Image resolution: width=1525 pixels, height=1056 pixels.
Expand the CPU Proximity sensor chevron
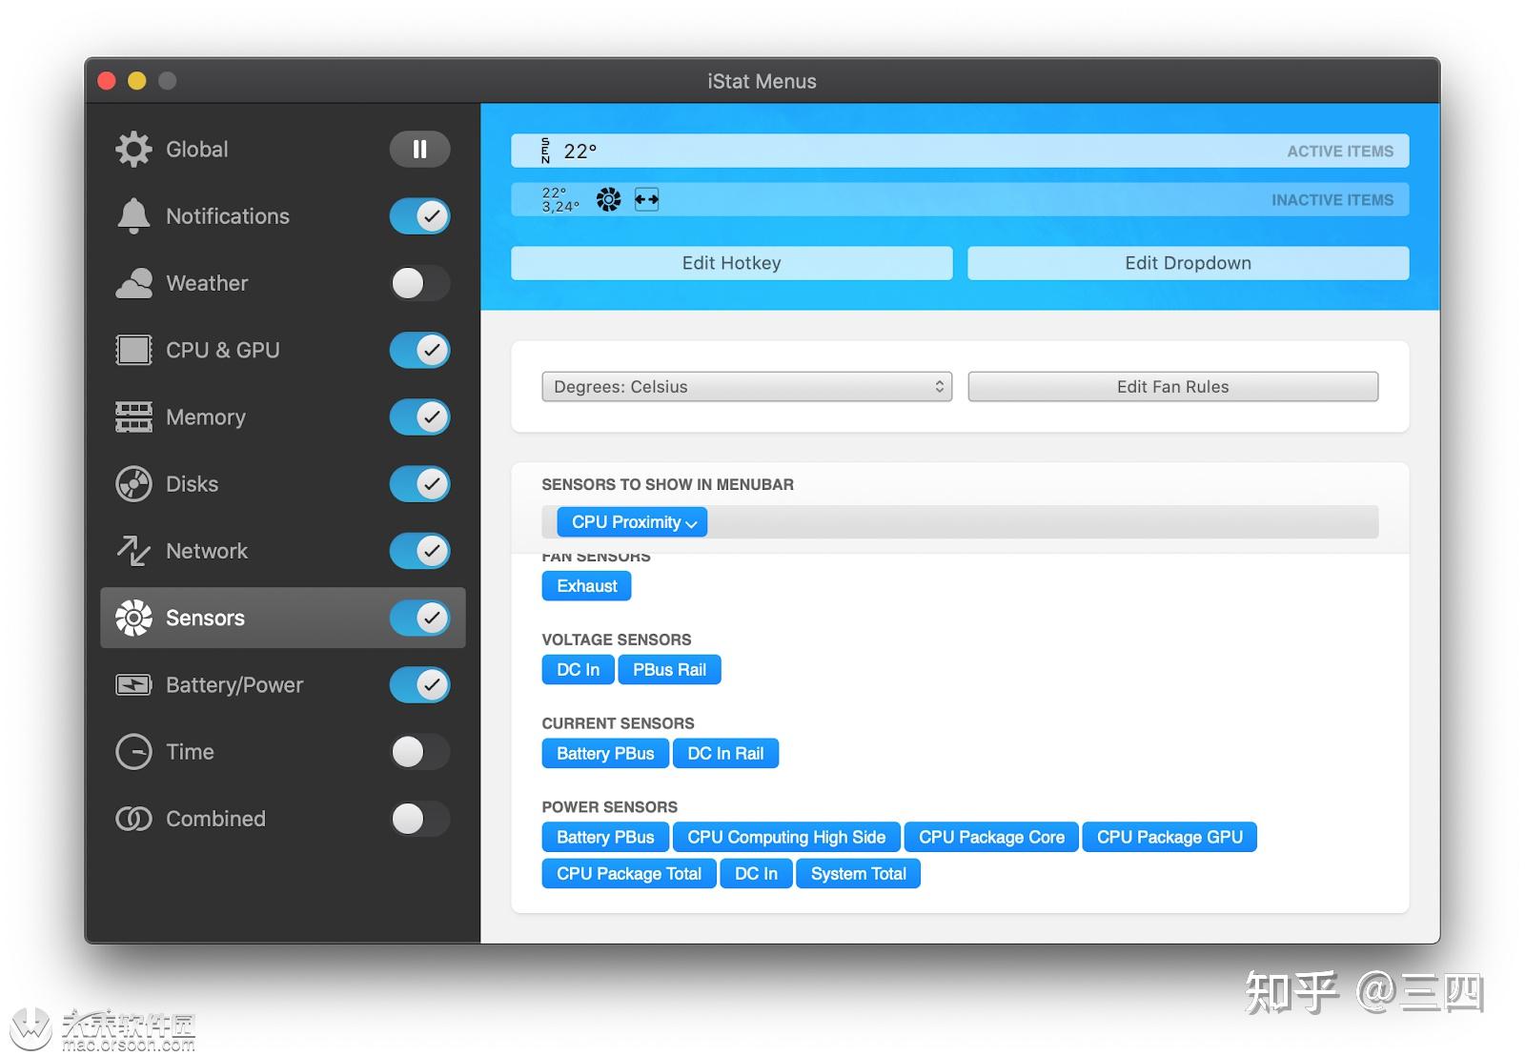pos(692,523)
